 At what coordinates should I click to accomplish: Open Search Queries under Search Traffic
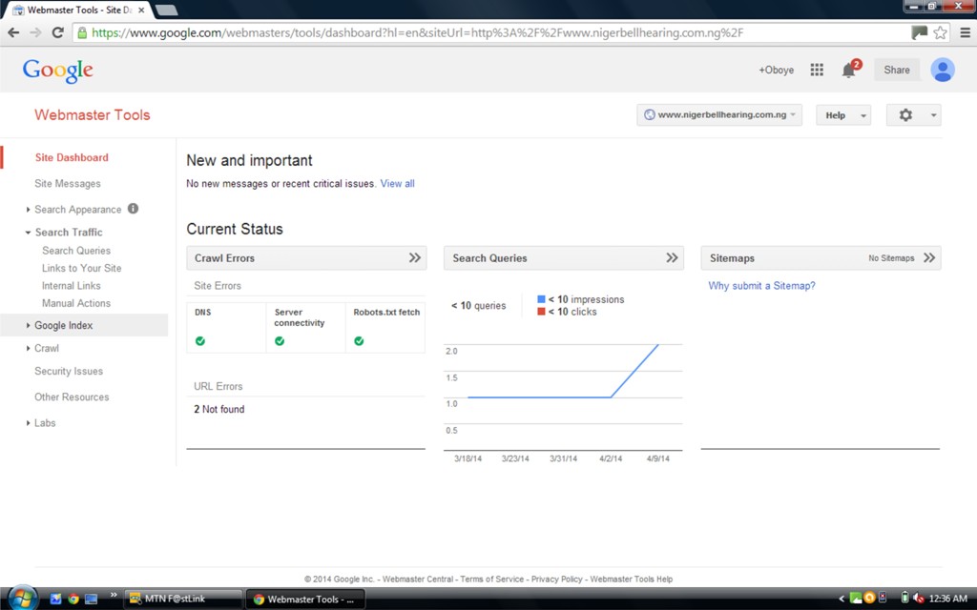click(76, 251)
